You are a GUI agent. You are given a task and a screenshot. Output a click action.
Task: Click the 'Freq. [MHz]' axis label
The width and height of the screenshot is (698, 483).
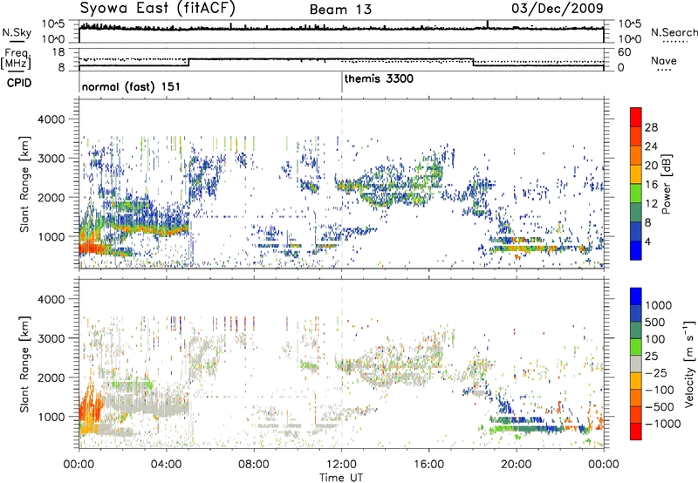16,58
